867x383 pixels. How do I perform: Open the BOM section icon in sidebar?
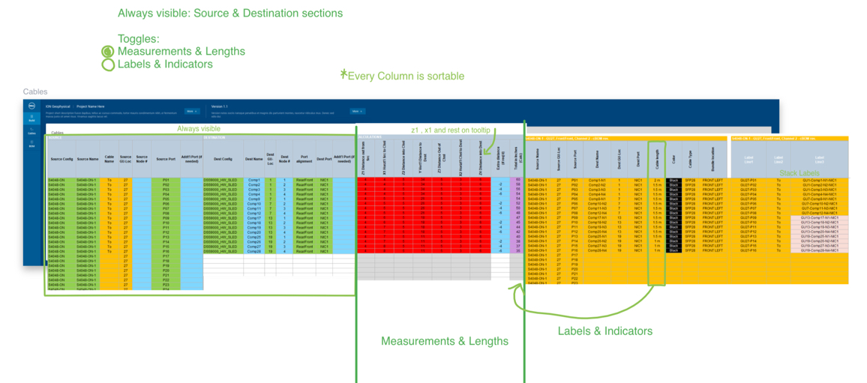pyautogui.click(x=31, y=144)
